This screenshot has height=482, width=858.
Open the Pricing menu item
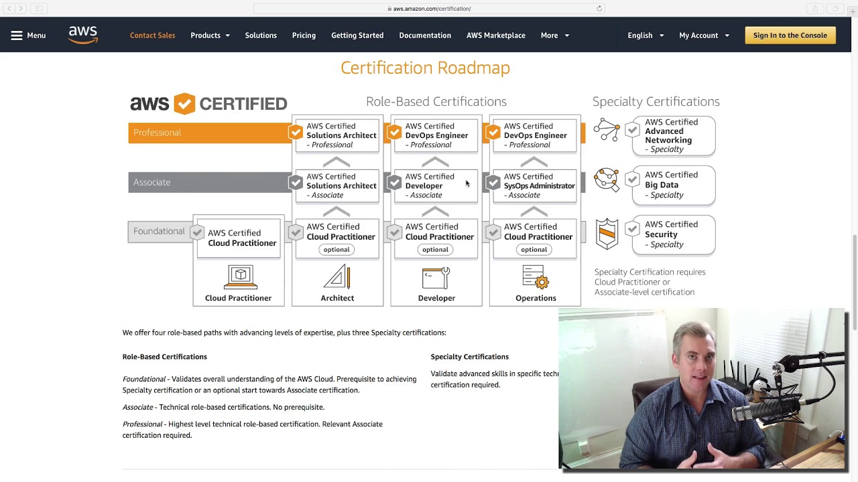point(304,35)
